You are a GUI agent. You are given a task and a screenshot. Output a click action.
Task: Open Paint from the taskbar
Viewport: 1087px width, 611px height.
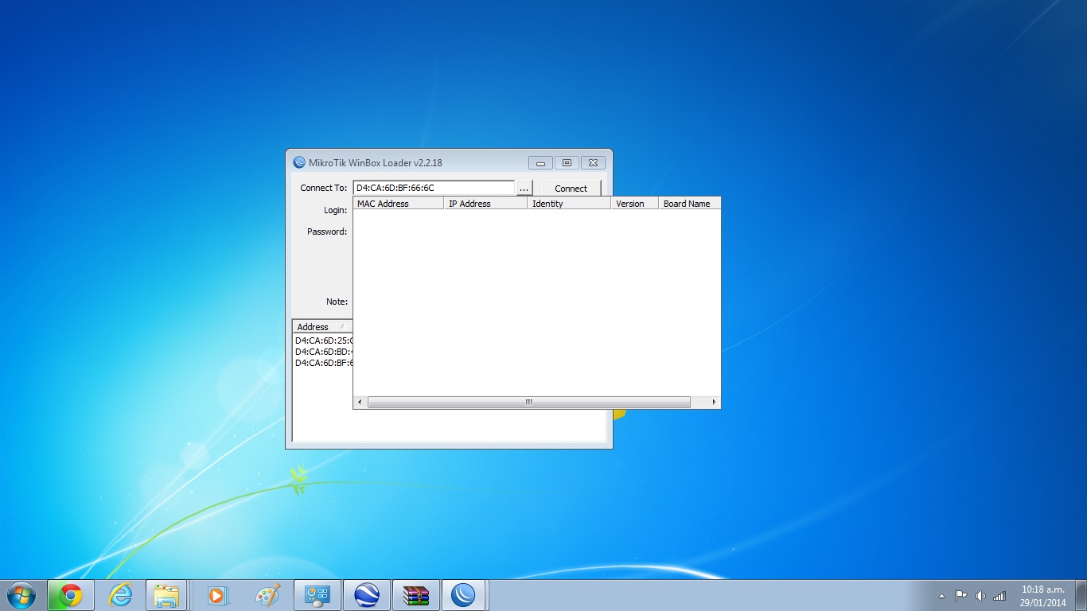[x=267, y=595]
